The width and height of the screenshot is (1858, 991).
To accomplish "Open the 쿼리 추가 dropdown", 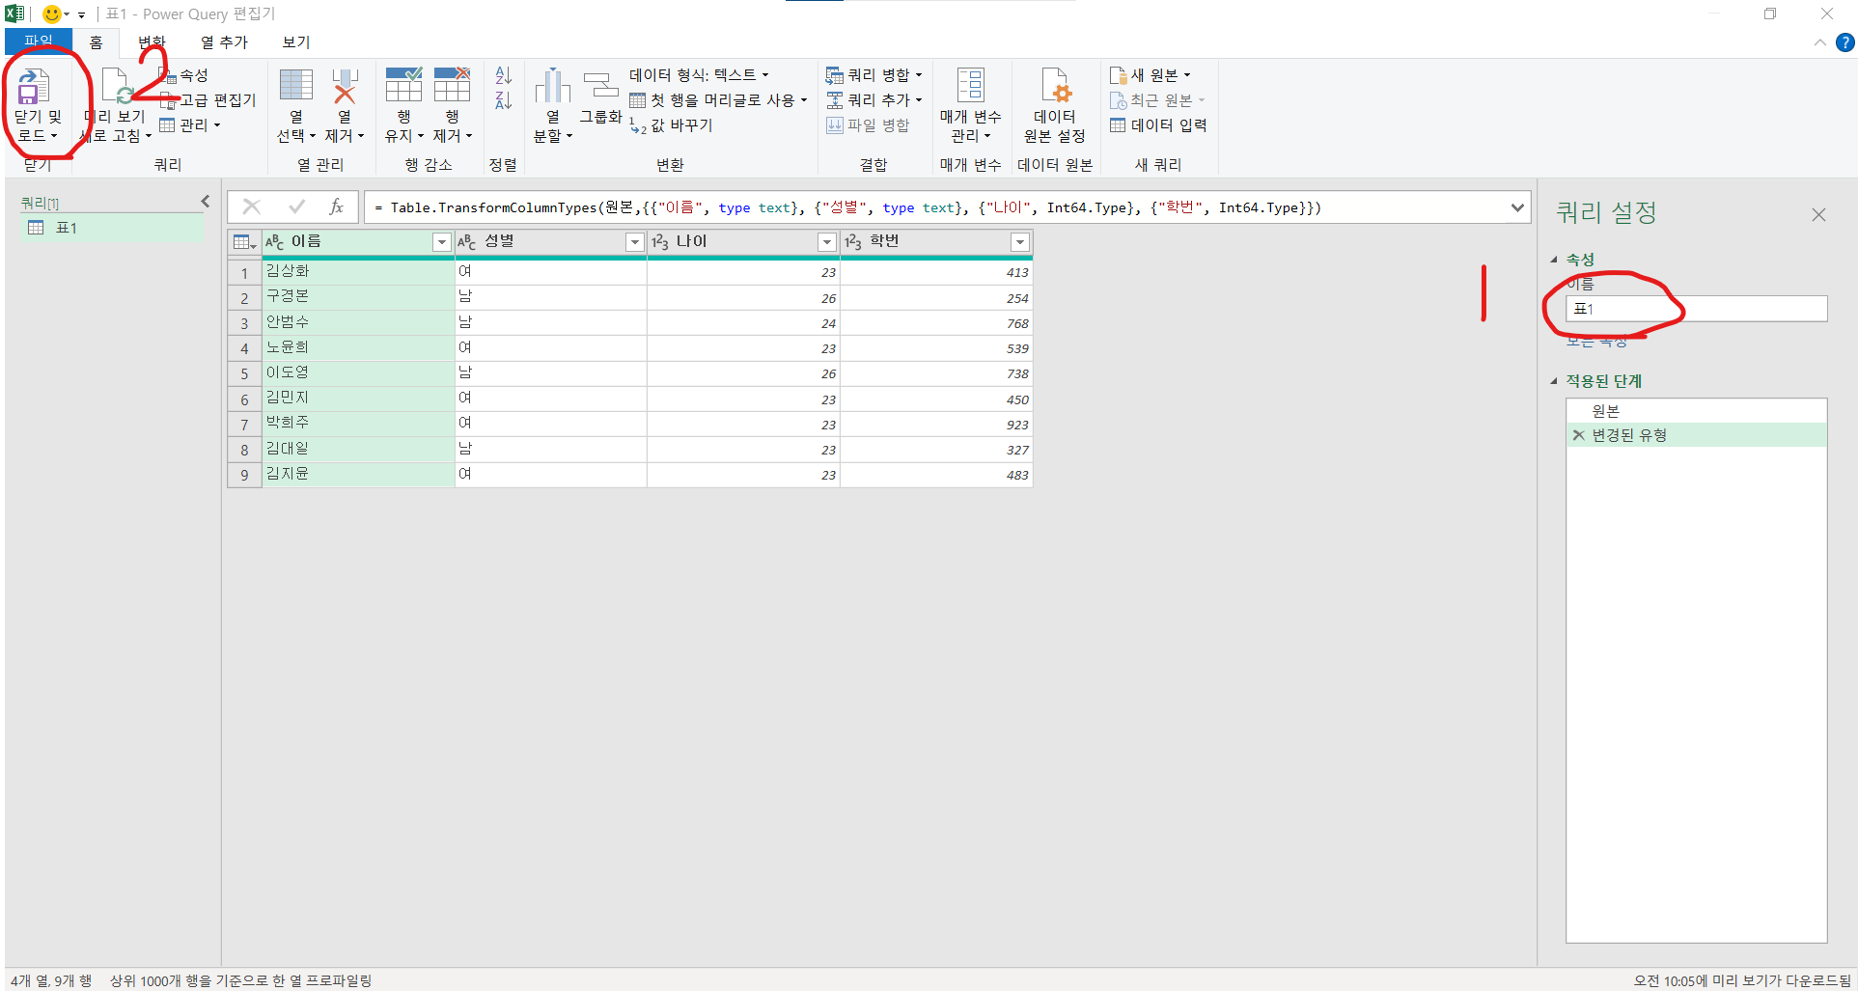I will [874, 100].
